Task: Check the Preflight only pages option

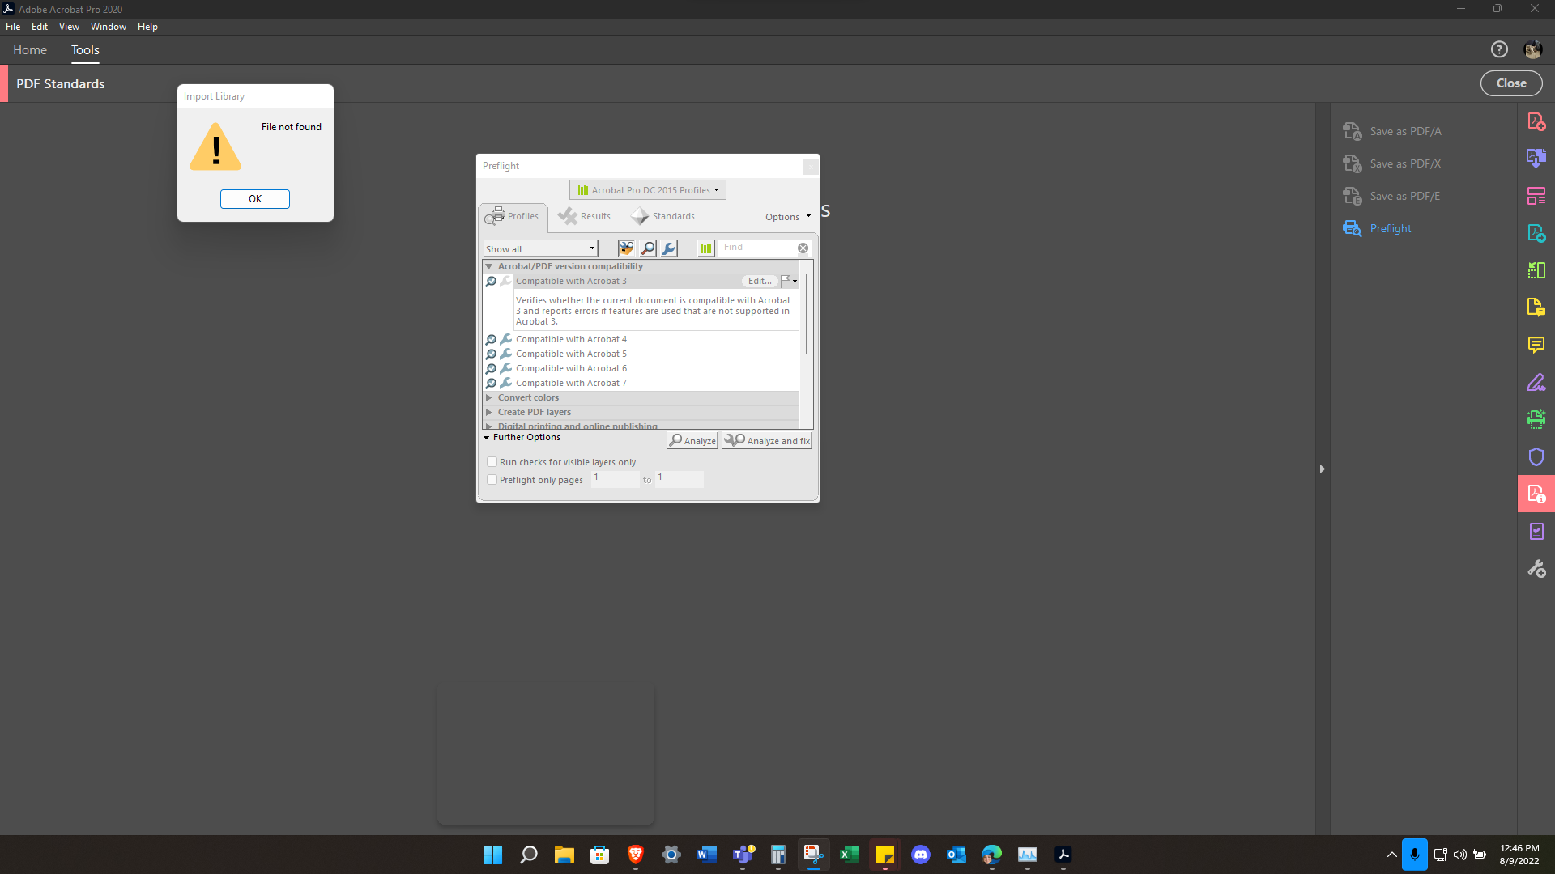Action: [x=492, y=479]
